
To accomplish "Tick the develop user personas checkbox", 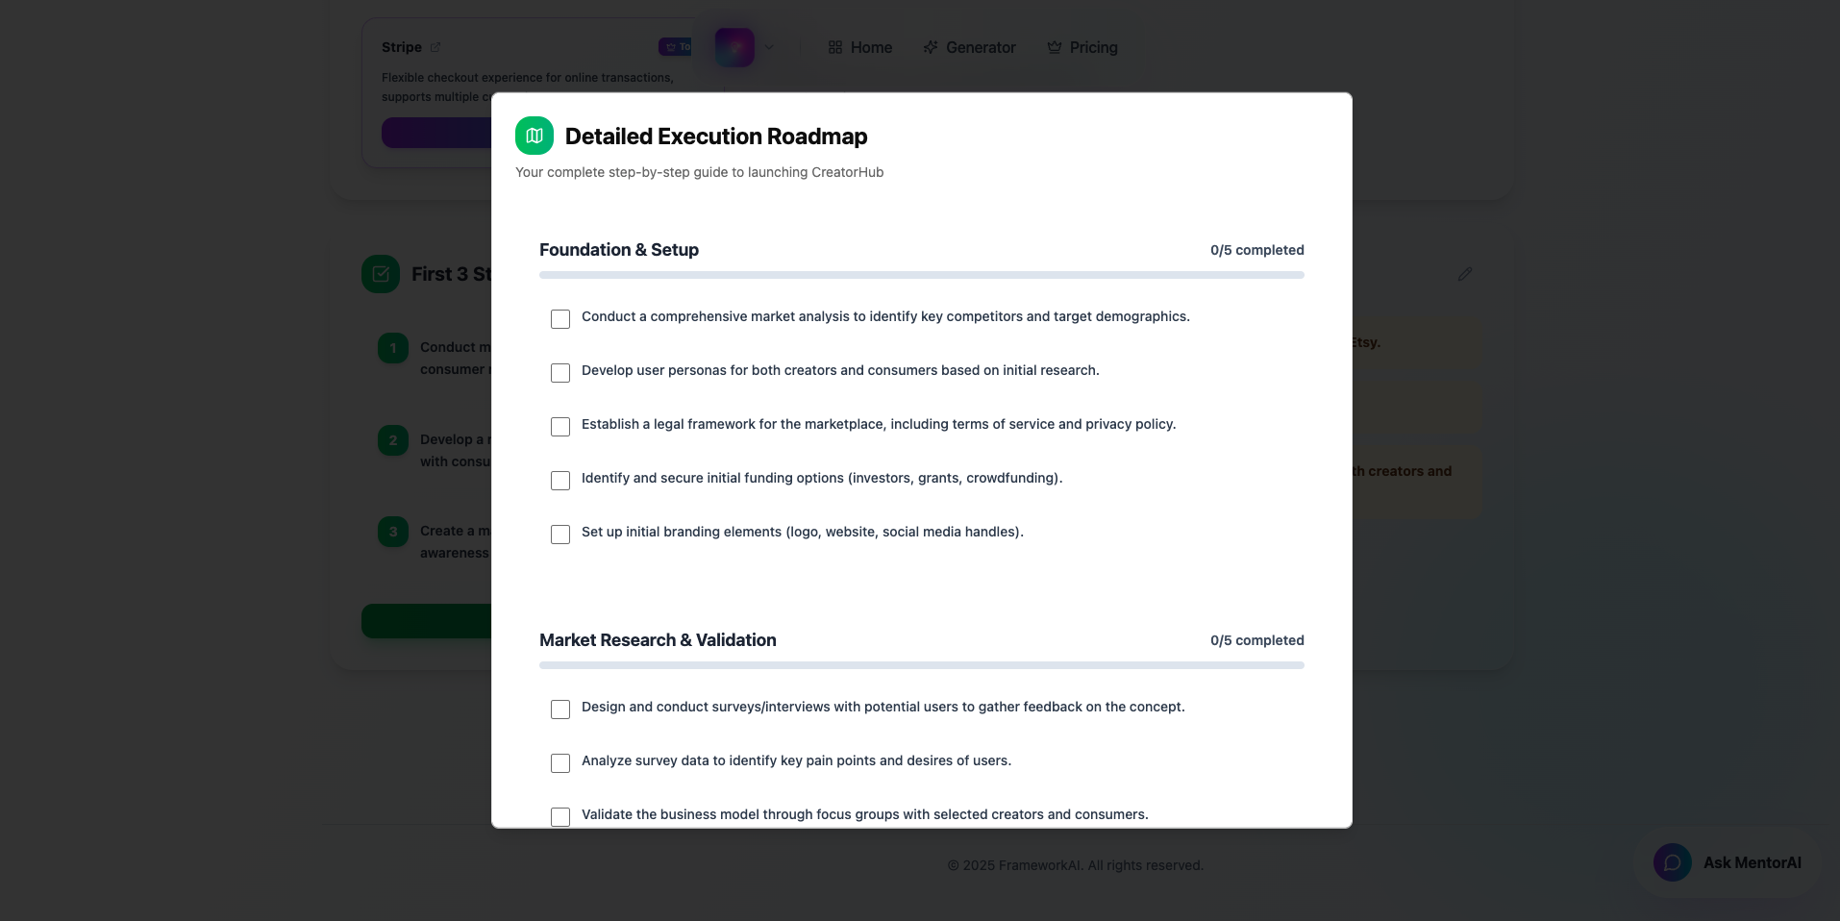I will click(x=560, y=372).
